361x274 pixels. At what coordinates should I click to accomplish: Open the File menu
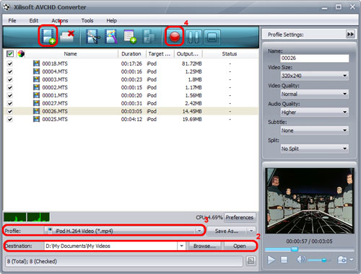(12, 21)
